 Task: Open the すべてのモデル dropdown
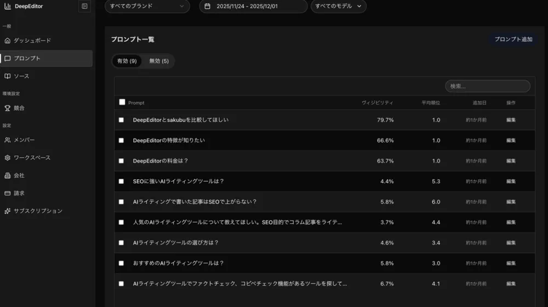(x=338, y=6)
